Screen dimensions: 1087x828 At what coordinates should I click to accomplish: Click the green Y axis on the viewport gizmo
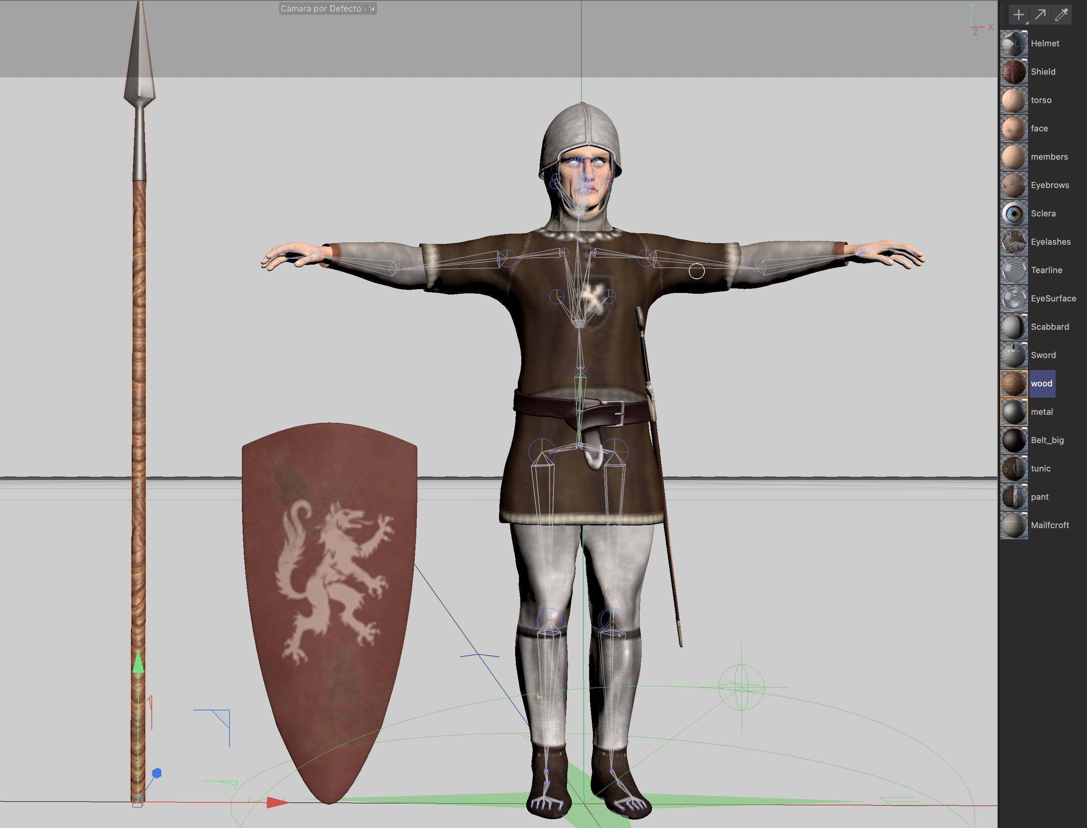tap(971, 7)
